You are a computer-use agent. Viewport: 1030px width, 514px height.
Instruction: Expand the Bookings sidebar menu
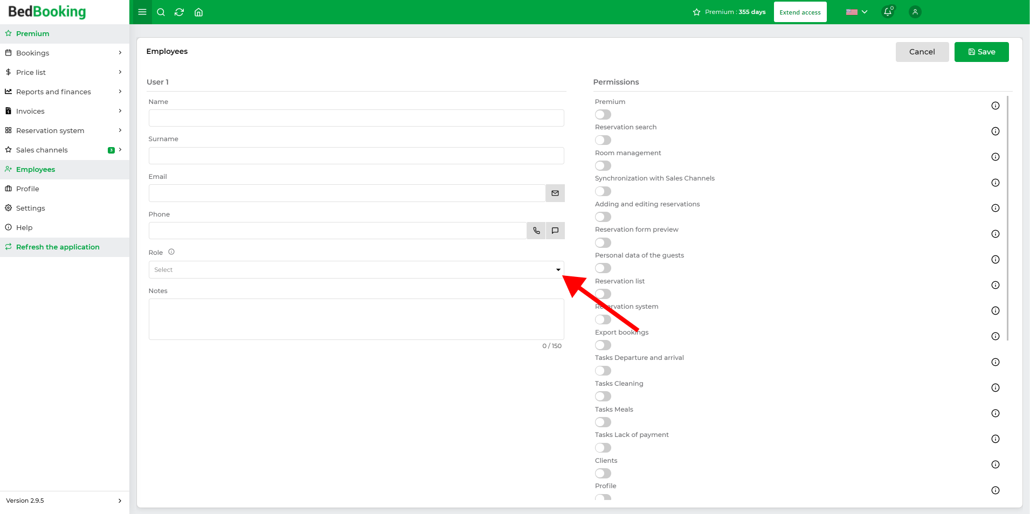coord(65,53)
